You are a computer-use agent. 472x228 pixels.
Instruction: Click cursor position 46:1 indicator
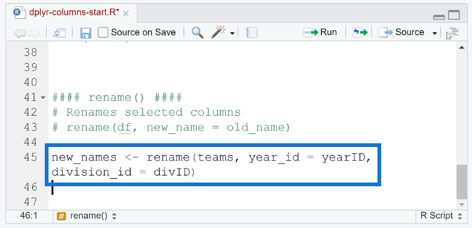(x=29, y=216)
